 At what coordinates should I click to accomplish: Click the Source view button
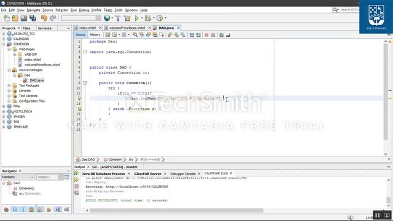coord(80,34)
